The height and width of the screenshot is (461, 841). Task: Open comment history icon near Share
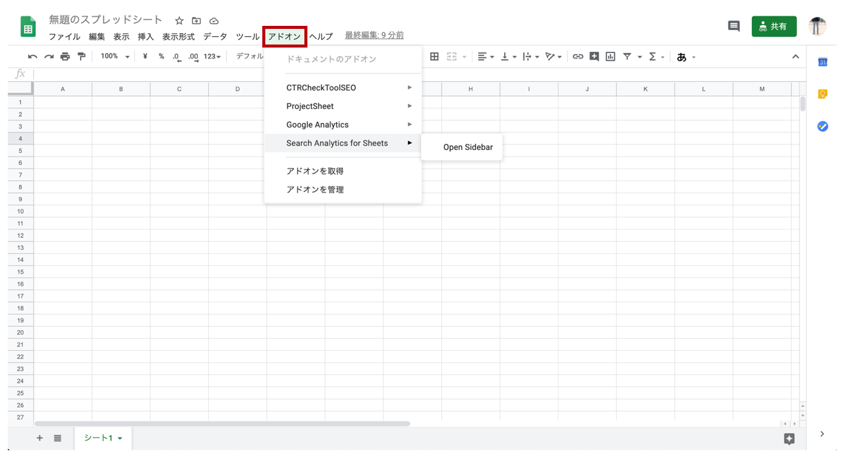pos(734,26)
